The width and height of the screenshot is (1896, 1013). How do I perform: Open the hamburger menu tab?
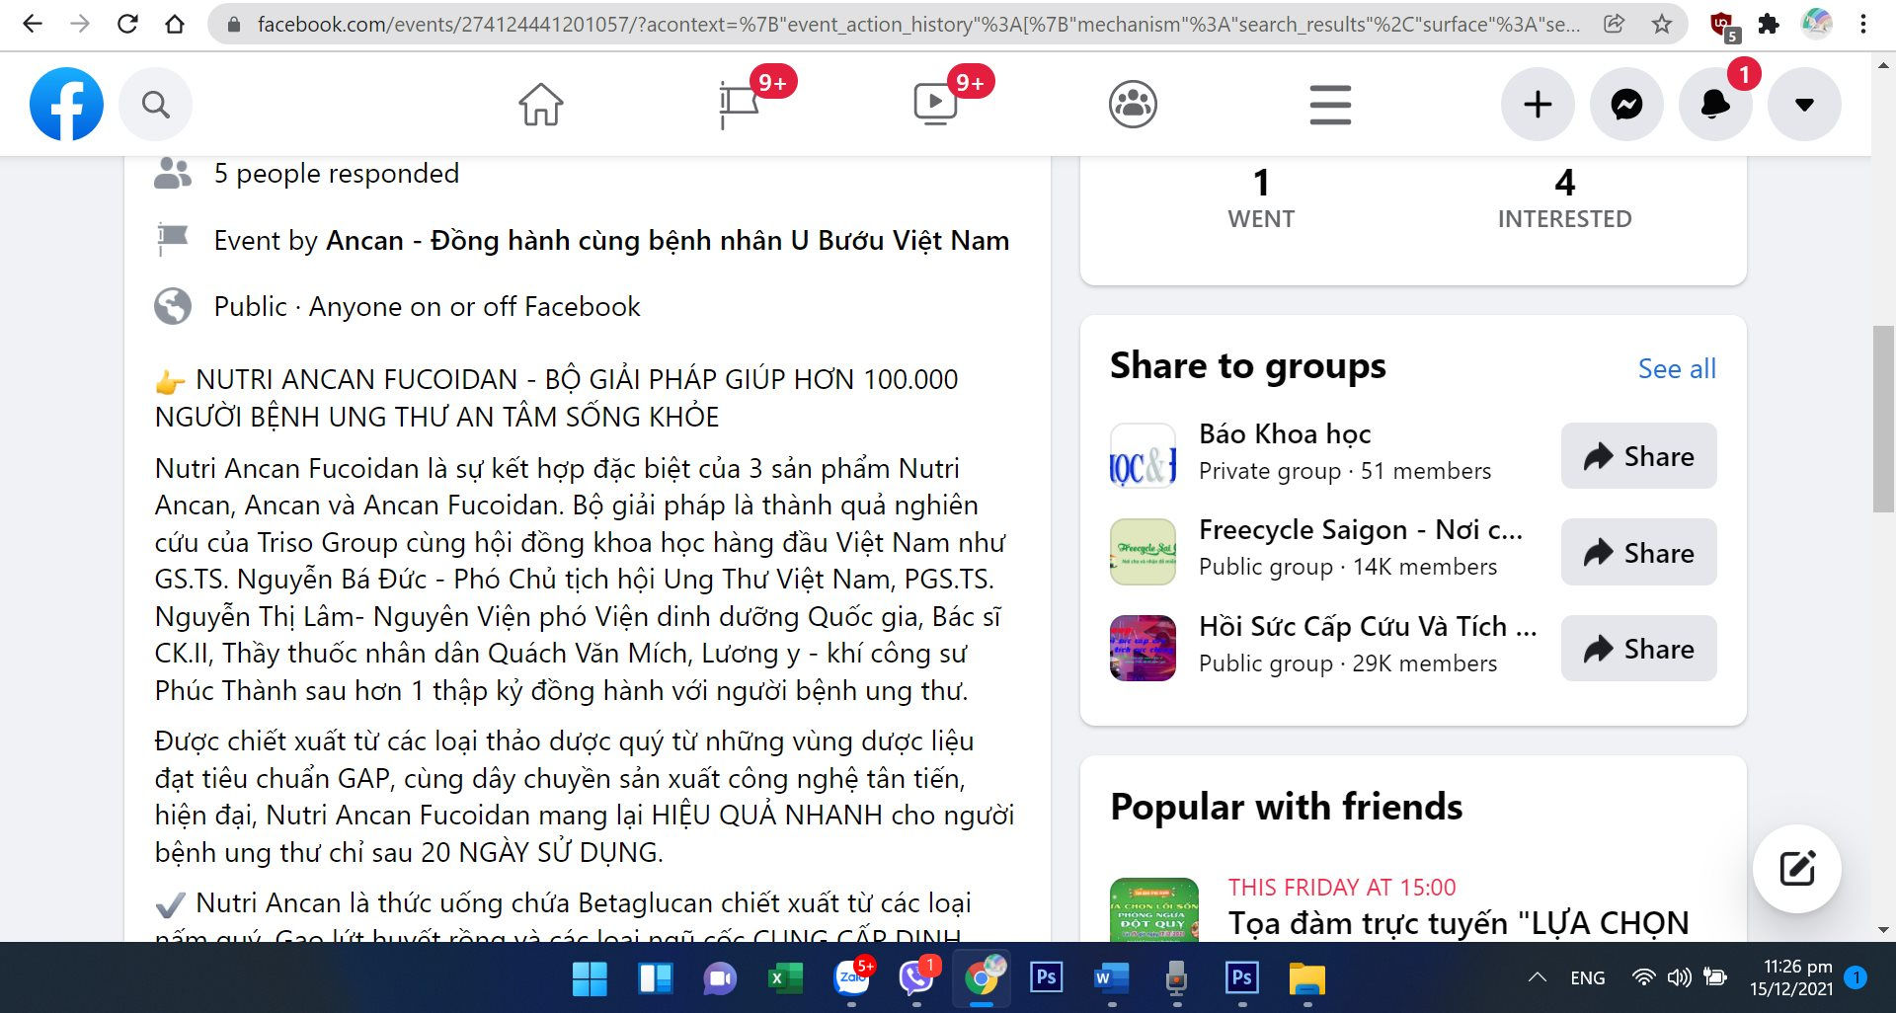(1330, 104)
